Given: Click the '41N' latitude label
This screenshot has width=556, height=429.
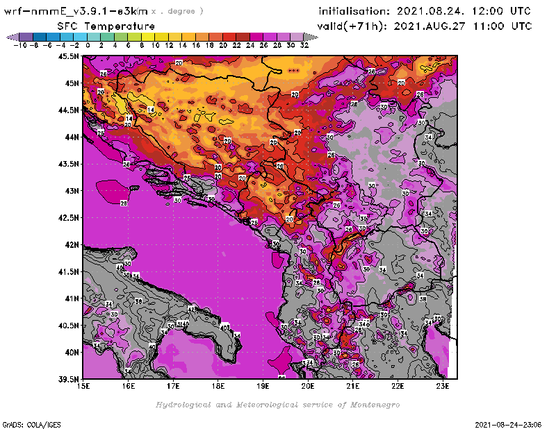Looking at the screenshot, I should point(72,298).
